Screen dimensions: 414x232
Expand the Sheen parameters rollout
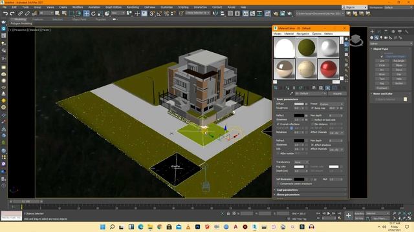pos(288,195)
